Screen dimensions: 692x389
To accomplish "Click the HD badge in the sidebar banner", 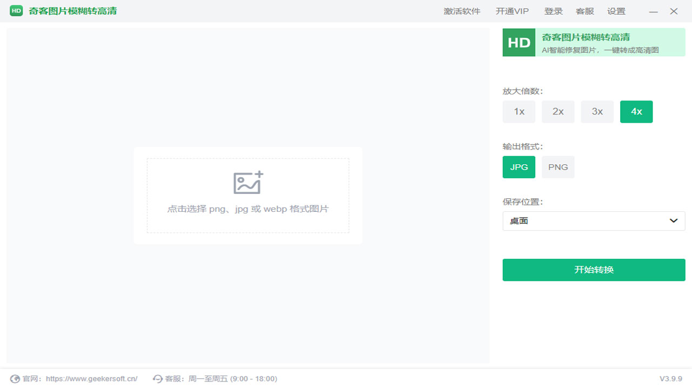I will [x=518, y=42].
